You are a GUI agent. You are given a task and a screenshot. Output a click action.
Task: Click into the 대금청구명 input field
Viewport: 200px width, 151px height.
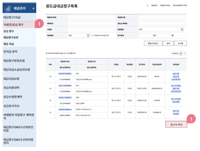(x=162, y=17)
